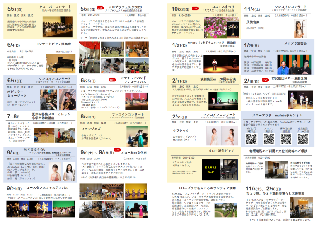
Task: Click the LIVE badge beside 10/22 コスモスまつり
Action: [195, 8]
